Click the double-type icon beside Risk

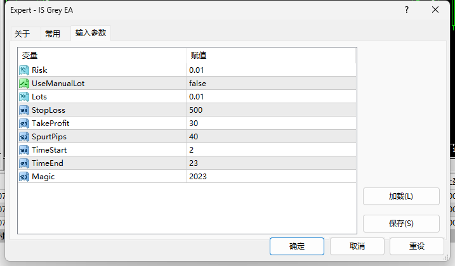coord(24,70)
